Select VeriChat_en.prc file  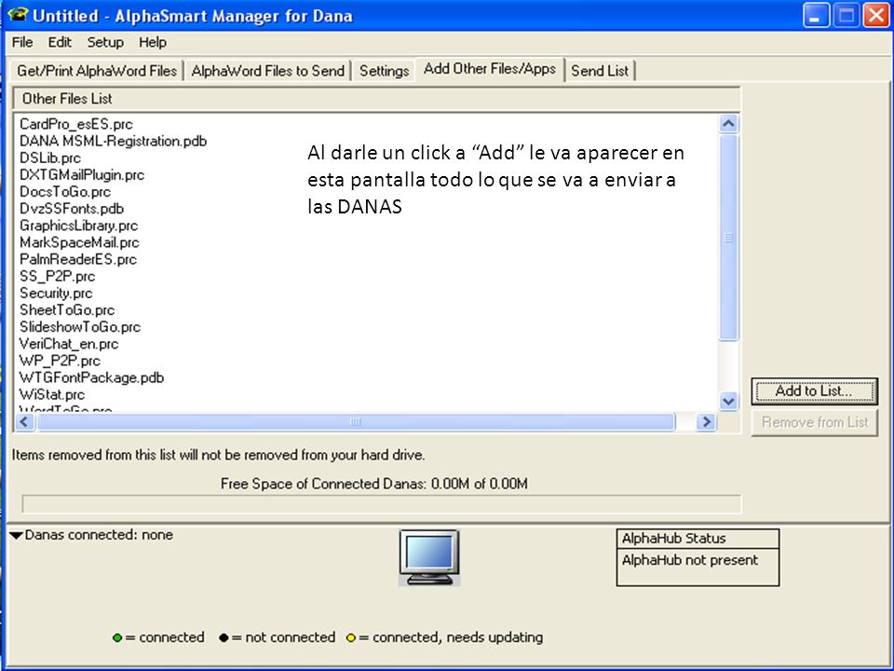(68, 344)
